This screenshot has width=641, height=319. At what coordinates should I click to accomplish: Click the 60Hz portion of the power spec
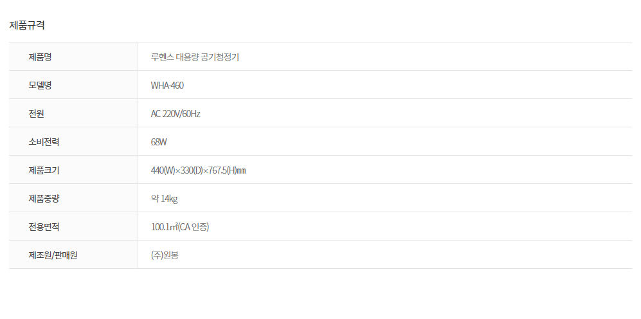pyautogui.click(x=192, y=114)
